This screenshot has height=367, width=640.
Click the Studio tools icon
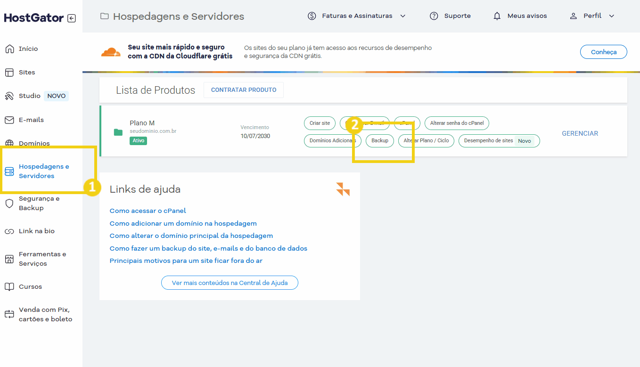9,96
